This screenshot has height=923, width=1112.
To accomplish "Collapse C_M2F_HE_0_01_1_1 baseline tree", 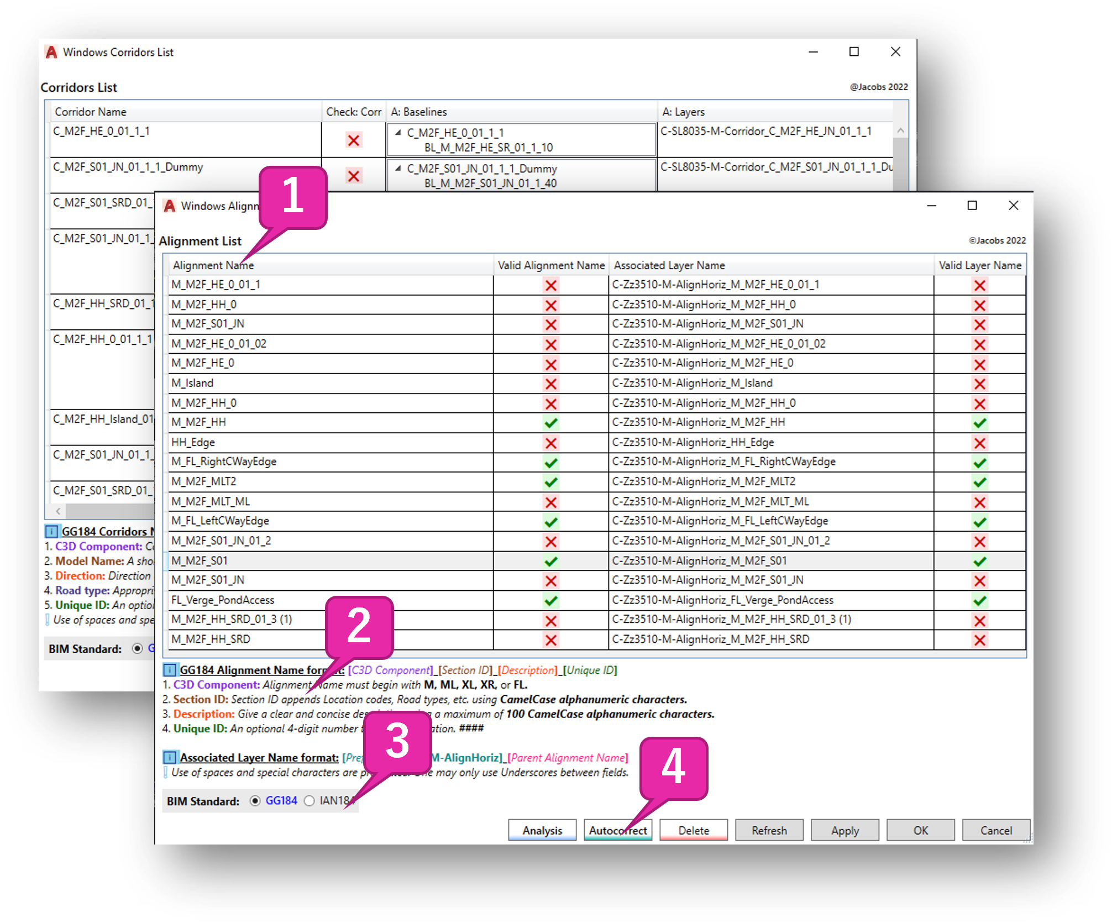I will (397, 133).
